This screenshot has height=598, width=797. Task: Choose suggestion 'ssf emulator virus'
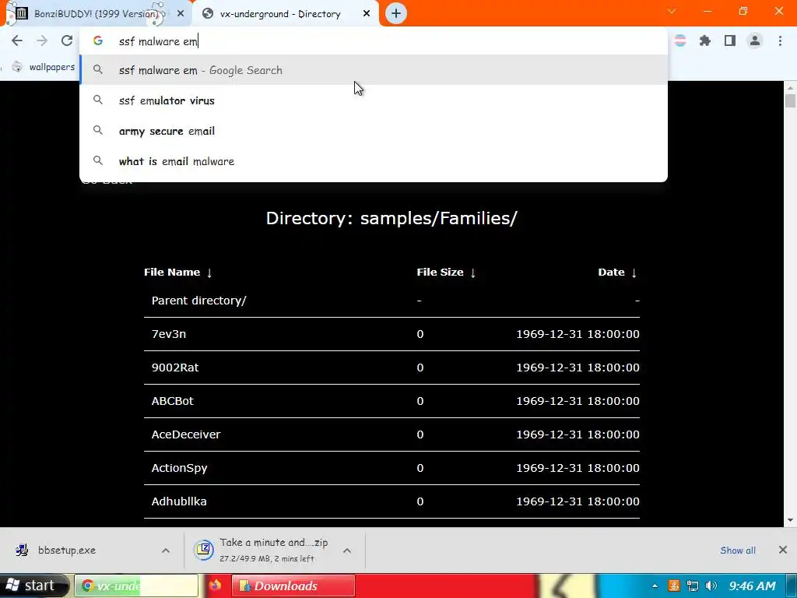[374, 100]
